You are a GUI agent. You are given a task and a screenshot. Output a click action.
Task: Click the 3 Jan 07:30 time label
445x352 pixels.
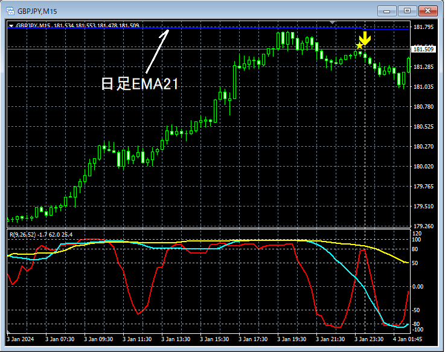pyautogui.click(x=60, y=339)
